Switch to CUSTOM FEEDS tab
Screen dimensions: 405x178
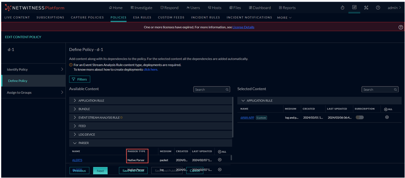(x=171, y=17)
